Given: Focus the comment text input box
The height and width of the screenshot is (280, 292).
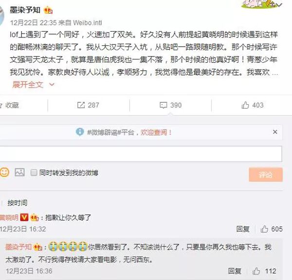Looking at the screenshot, I should pyautogui.click(x=141, y=154).
